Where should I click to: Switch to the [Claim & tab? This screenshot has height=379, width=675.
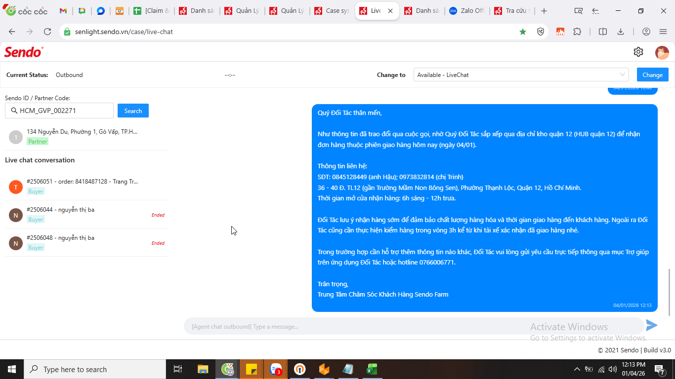tap(153, 11)
